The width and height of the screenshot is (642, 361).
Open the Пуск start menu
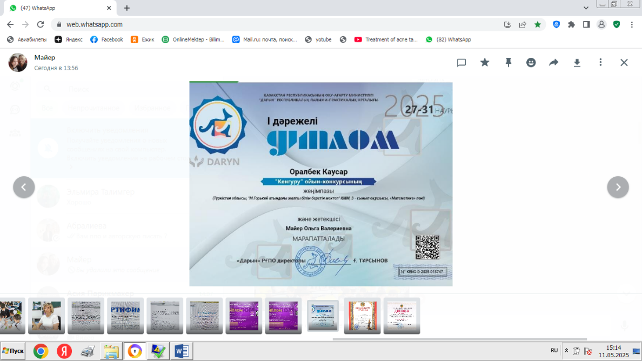click(x=12, y=351)
